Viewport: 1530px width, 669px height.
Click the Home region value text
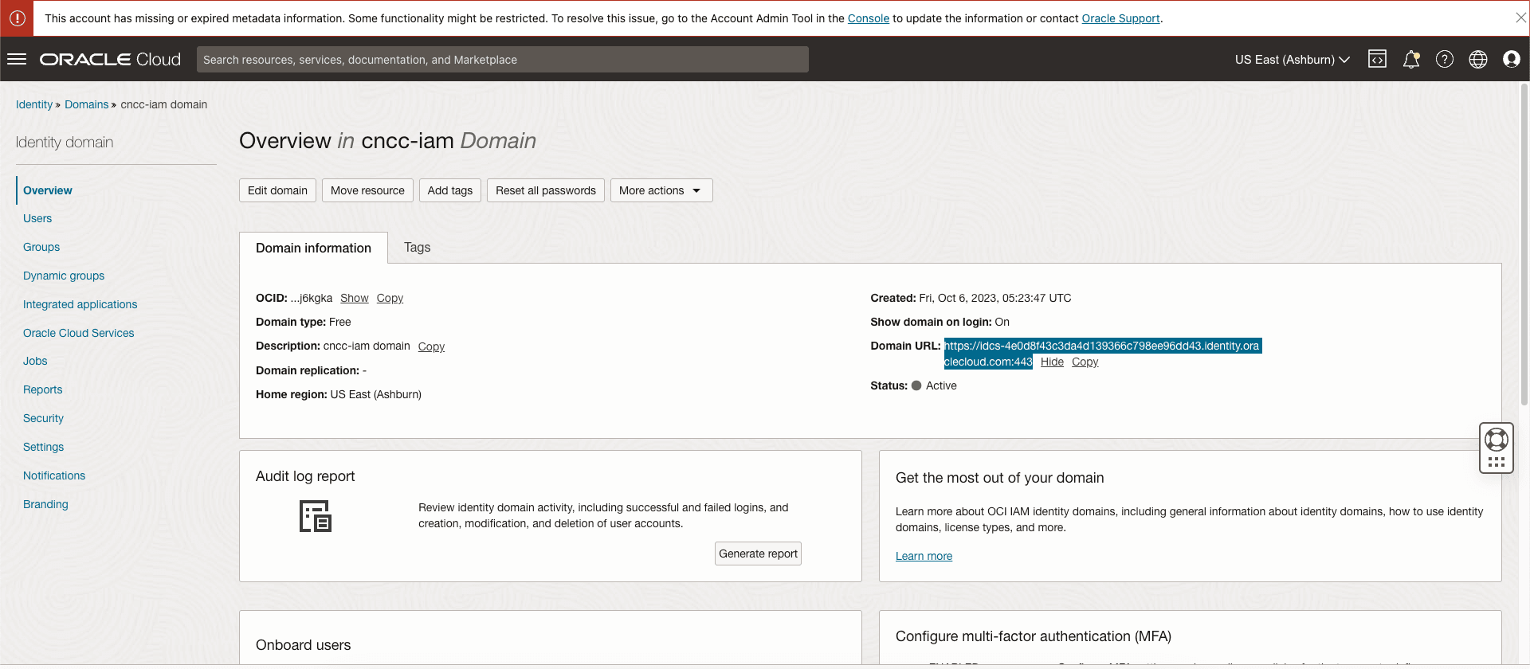375,394
